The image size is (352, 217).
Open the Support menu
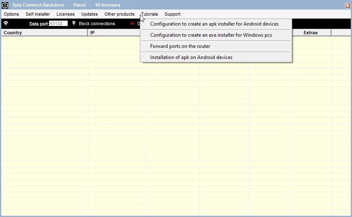(x=172, y=14)
